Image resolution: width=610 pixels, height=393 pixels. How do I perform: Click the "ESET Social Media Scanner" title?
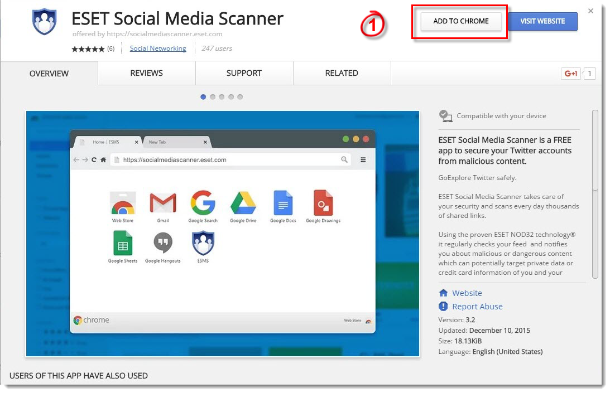pyautogui.click(x=178, y=18)
